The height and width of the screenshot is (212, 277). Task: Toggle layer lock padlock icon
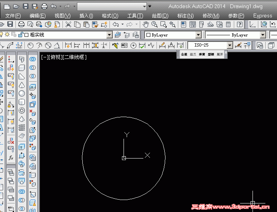(21, 34)
